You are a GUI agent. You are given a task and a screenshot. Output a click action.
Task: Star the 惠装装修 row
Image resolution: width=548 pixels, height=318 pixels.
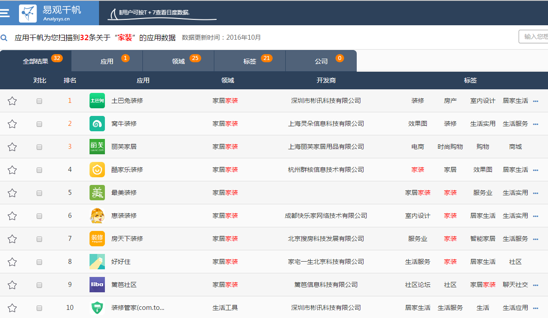pyautogui.click(x=12, y=216)
